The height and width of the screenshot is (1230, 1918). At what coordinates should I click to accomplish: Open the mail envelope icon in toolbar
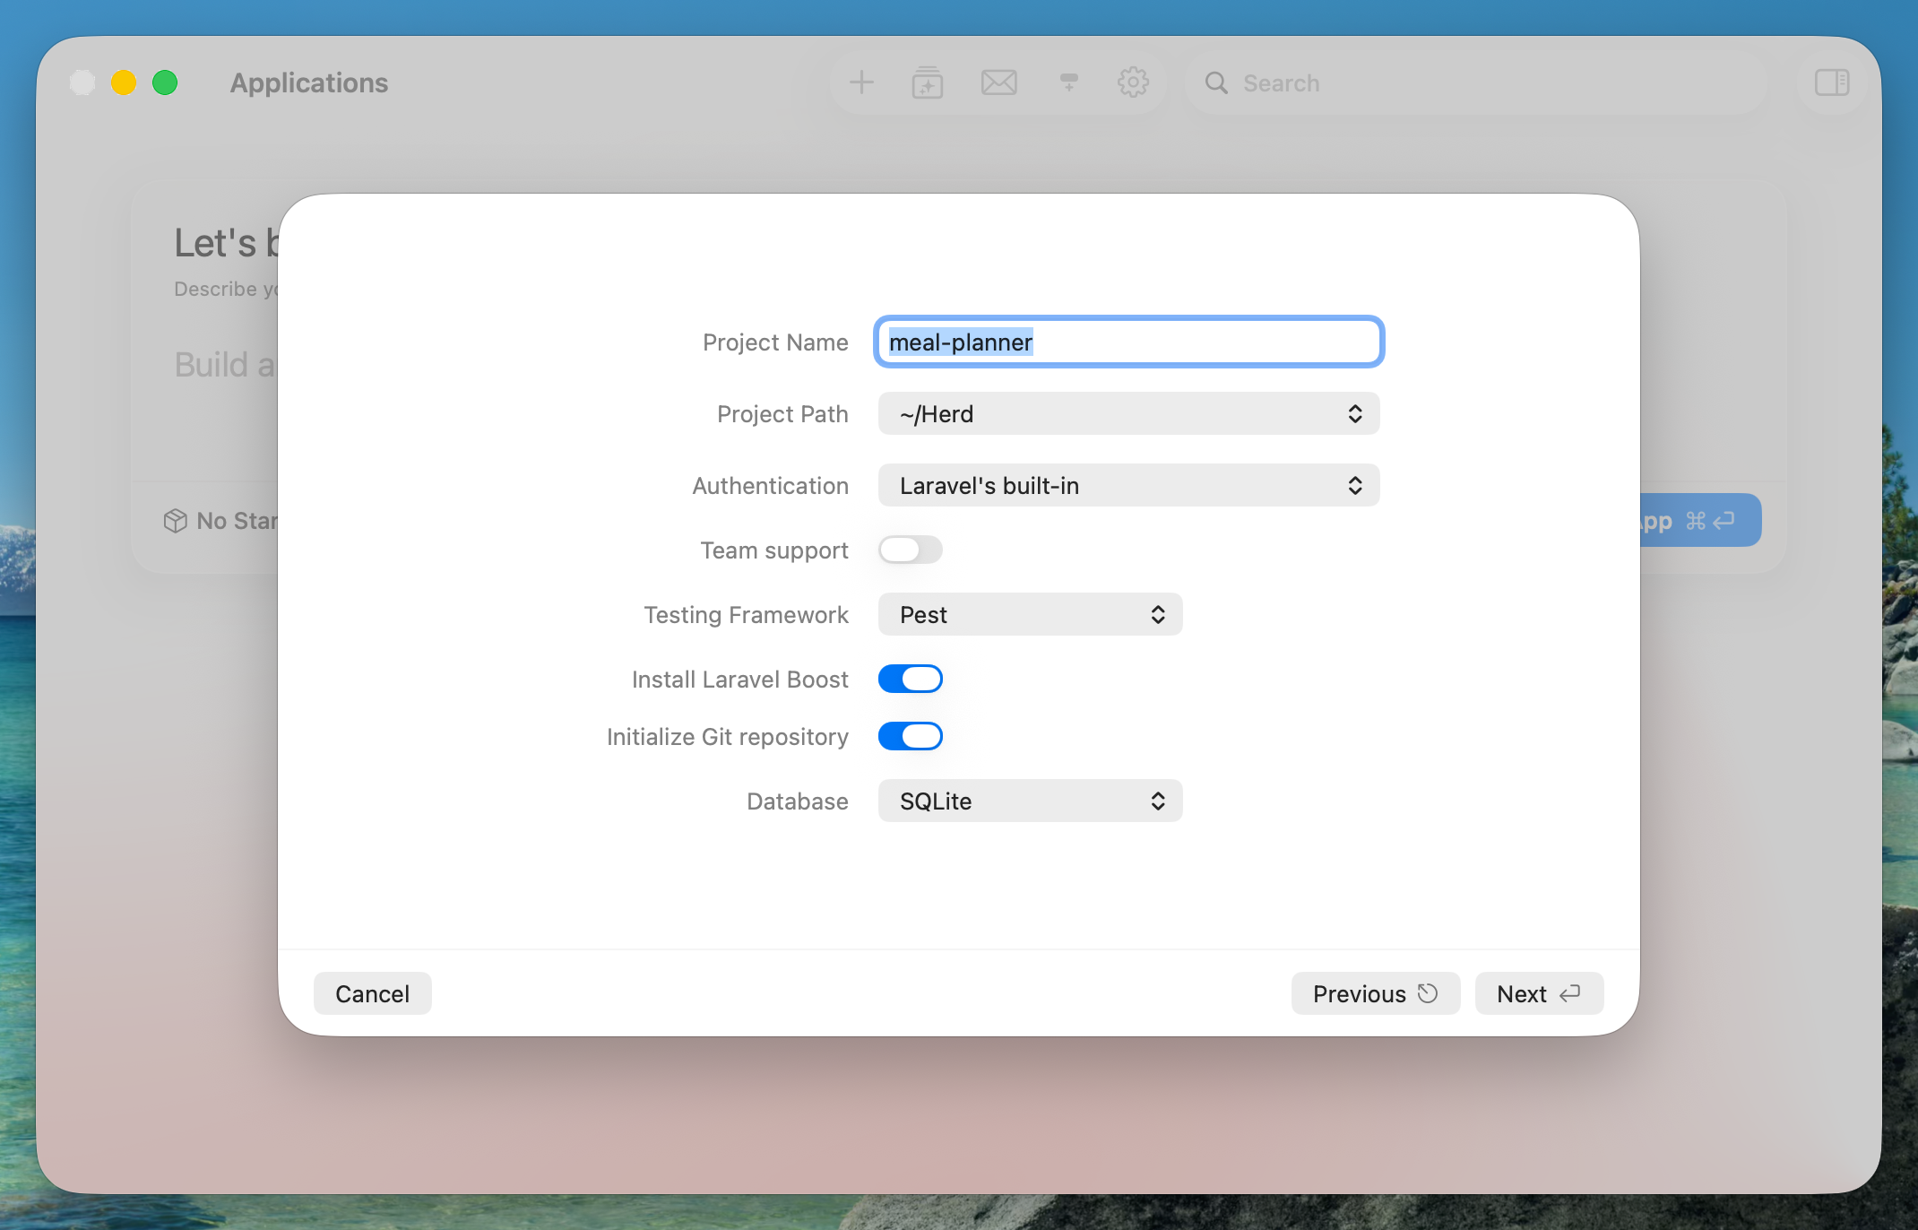pos(998,82)
